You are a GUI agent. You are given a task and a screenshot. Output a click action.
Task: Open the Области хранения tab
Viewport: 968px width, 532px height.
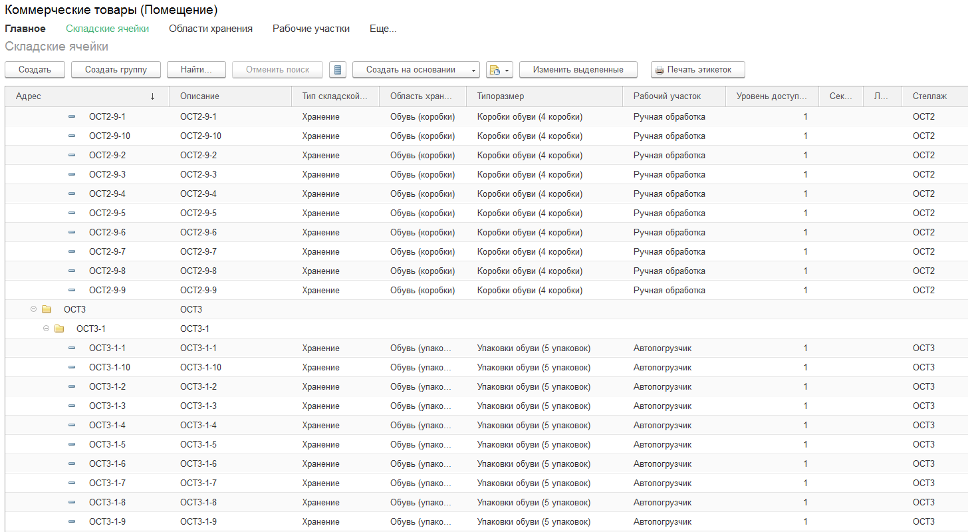(x=211, y=29)
